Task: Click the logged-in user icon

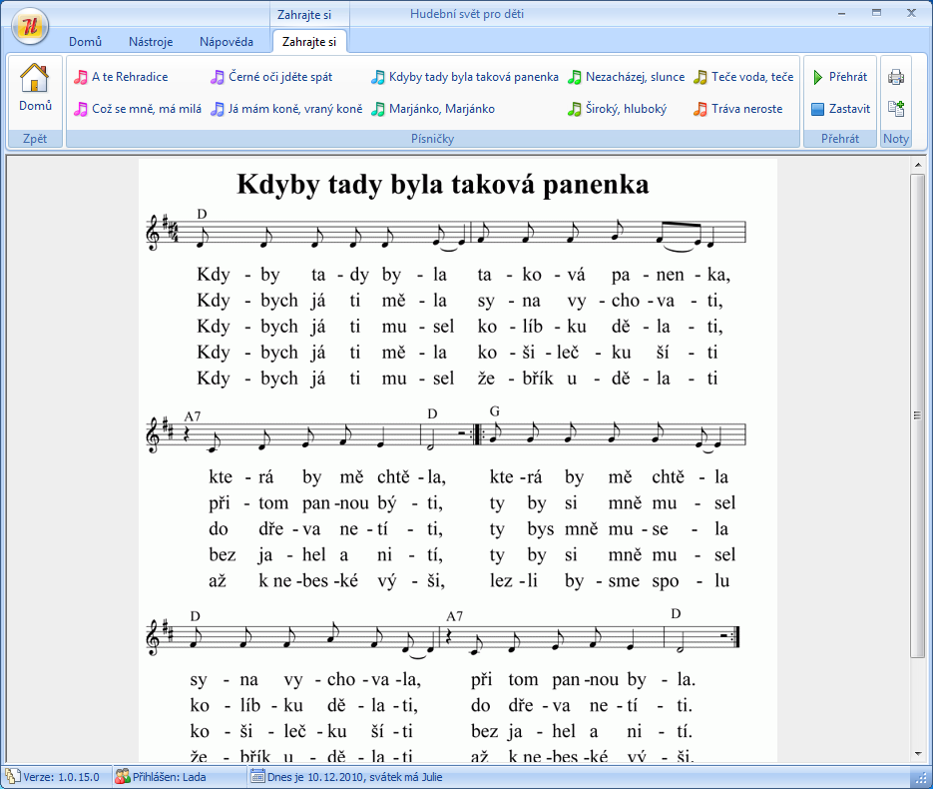Action: (x=123, y=776)
